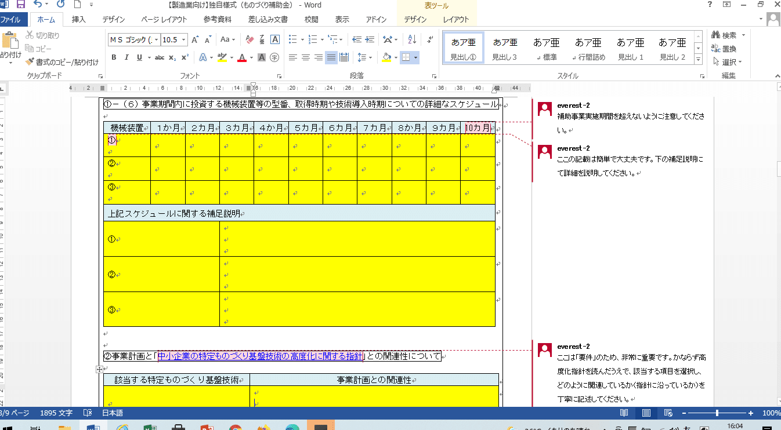Open the font name dropdown
The height and width of the screenshot is (430, 781).
[x=156, y=39]
